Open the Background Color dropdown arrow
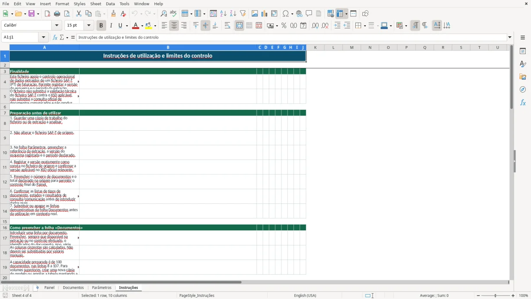 click(155, 26)
